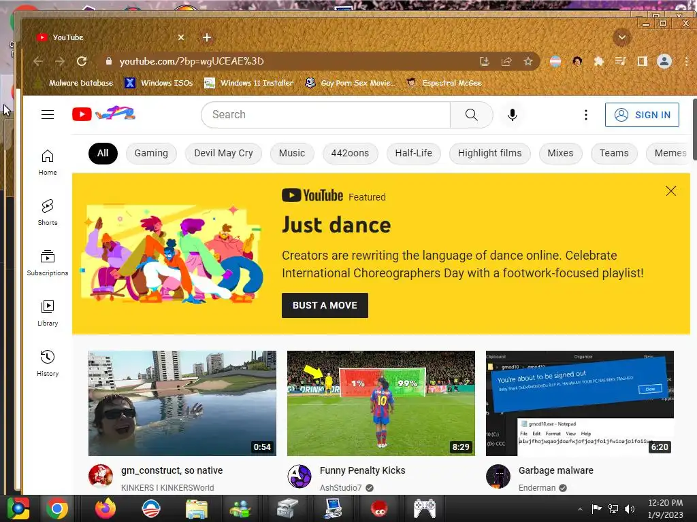The height and width of the screenshot is (522, 697).
Task: Go back with Chrome's back arrow
Action: click(x=38, y=61)
